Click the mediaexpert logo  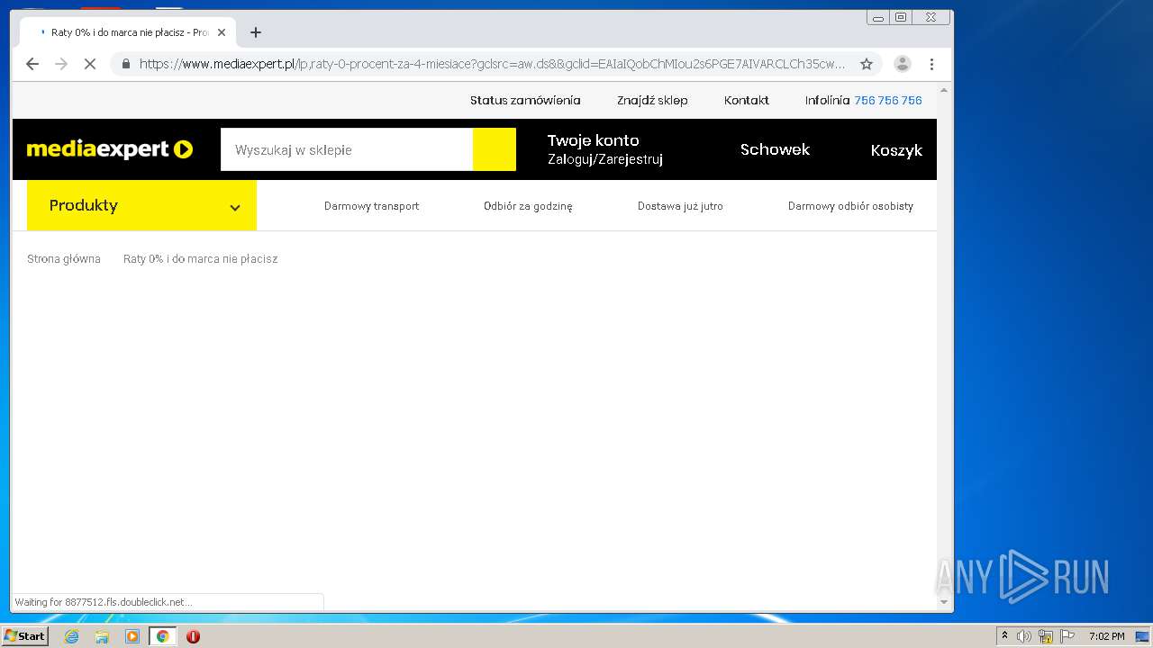110,149
